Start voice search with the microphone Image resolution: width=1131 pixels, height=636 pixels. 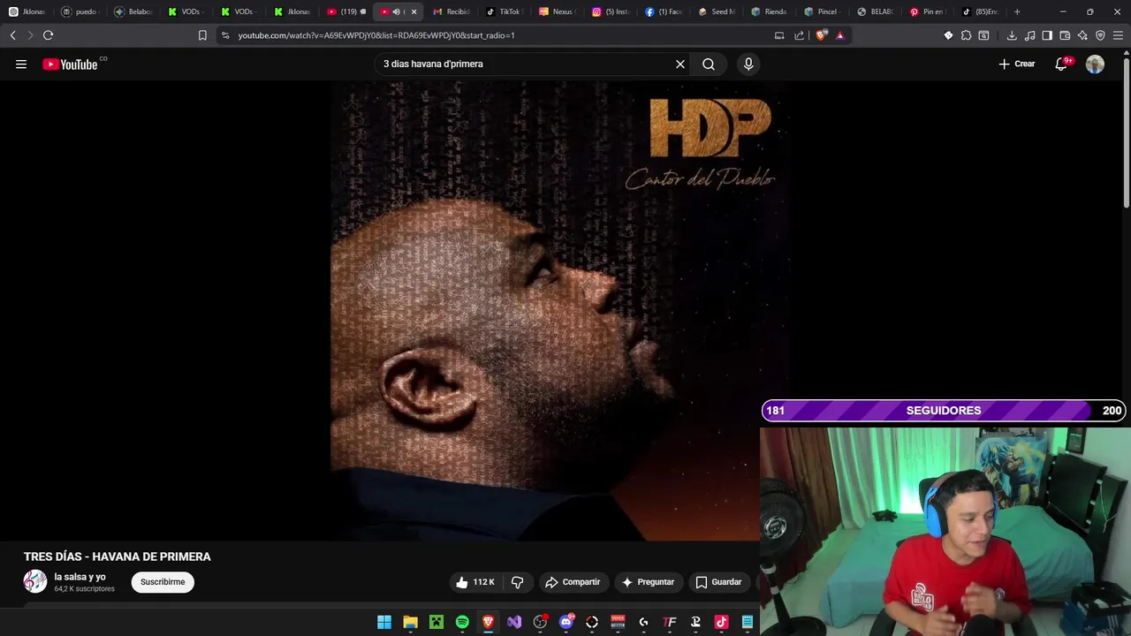coord(748,64)
